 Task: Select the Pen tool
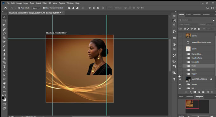(4, 71)
